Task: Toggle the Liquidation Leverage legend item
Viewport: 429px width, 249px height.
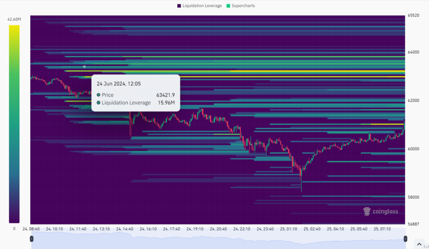Action: 199,6
